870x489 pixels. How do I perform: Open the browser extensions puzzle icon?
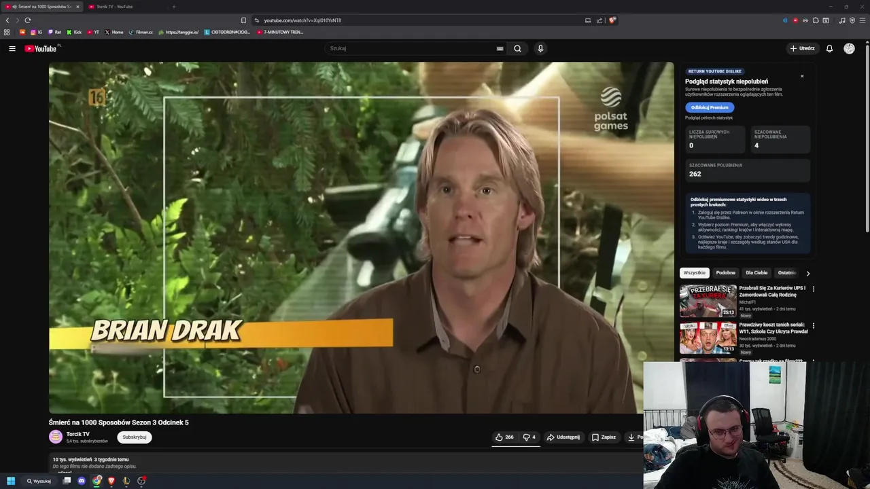[x=816, y=20]
